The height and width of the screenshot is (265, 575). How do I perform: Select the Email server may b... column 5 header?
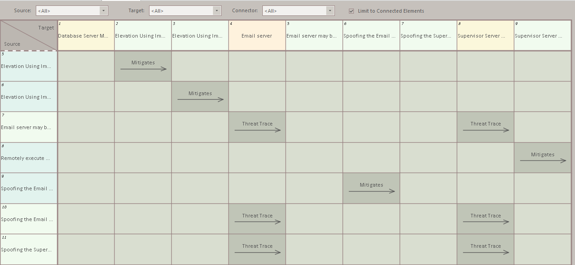click(x=314, y=35)
